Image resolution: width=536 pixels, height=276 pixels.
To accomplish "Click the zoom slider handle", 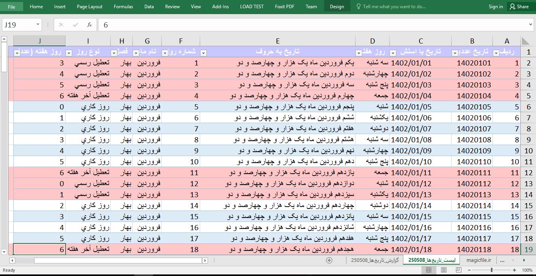I will click(x=492, y=270).
